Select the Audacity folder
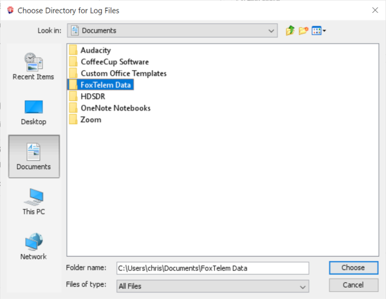Viewport: 386px width, 299px height. click(90, 50)
